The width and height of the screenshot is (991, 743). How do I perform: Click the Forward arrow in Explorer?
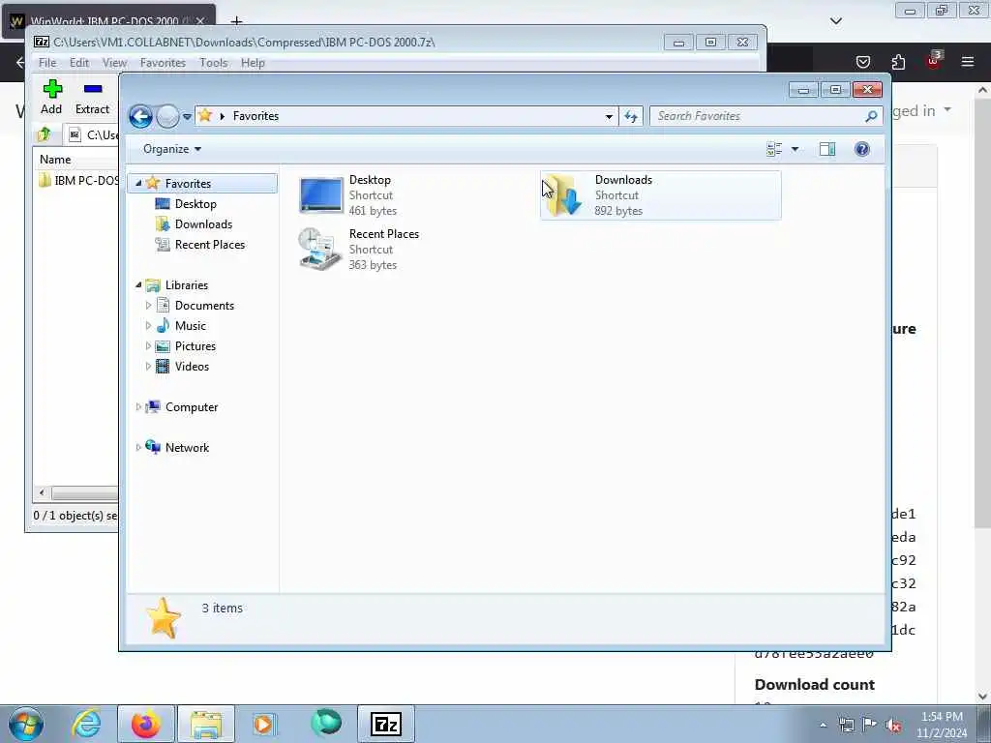click(x=167, y=116)
